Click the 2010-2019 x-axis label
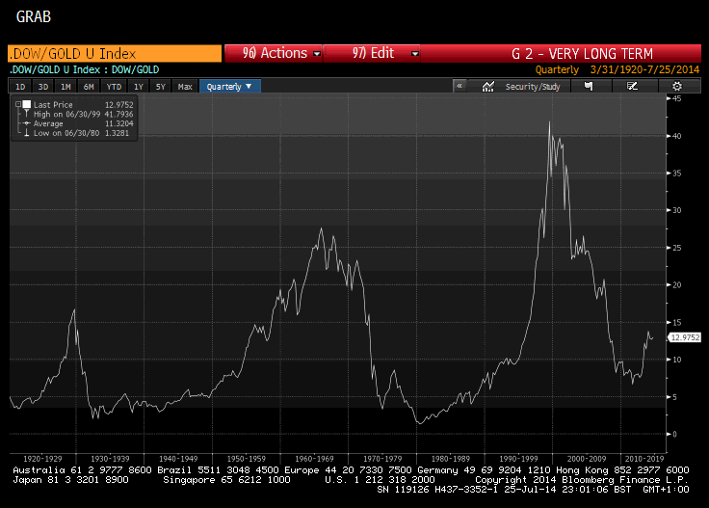 [644, 458]
